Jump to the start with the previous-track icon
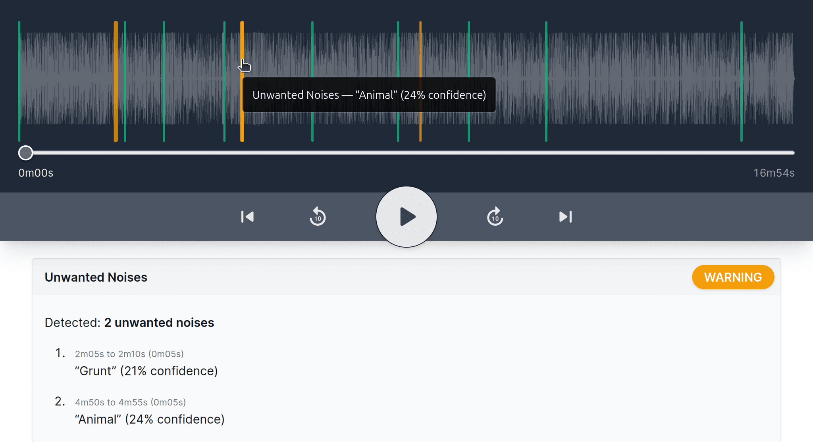Screen dimensions: 813x442 pos(247,217)
